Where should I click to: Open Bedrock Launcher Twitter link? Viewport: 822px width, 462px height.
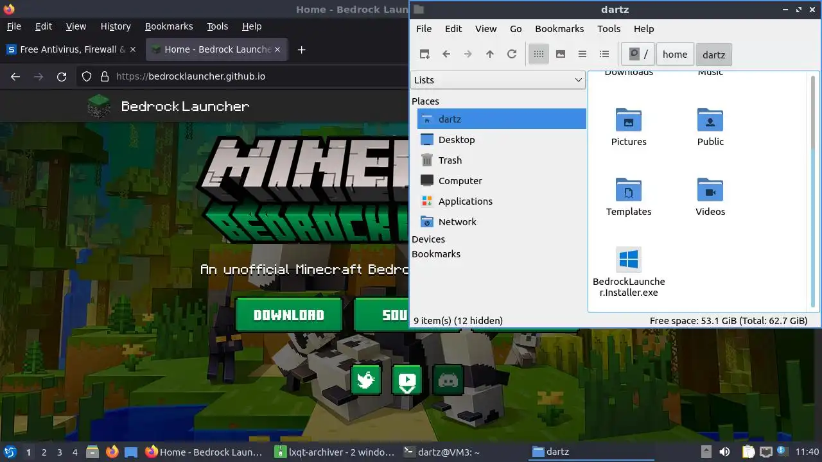click(366, 380)
